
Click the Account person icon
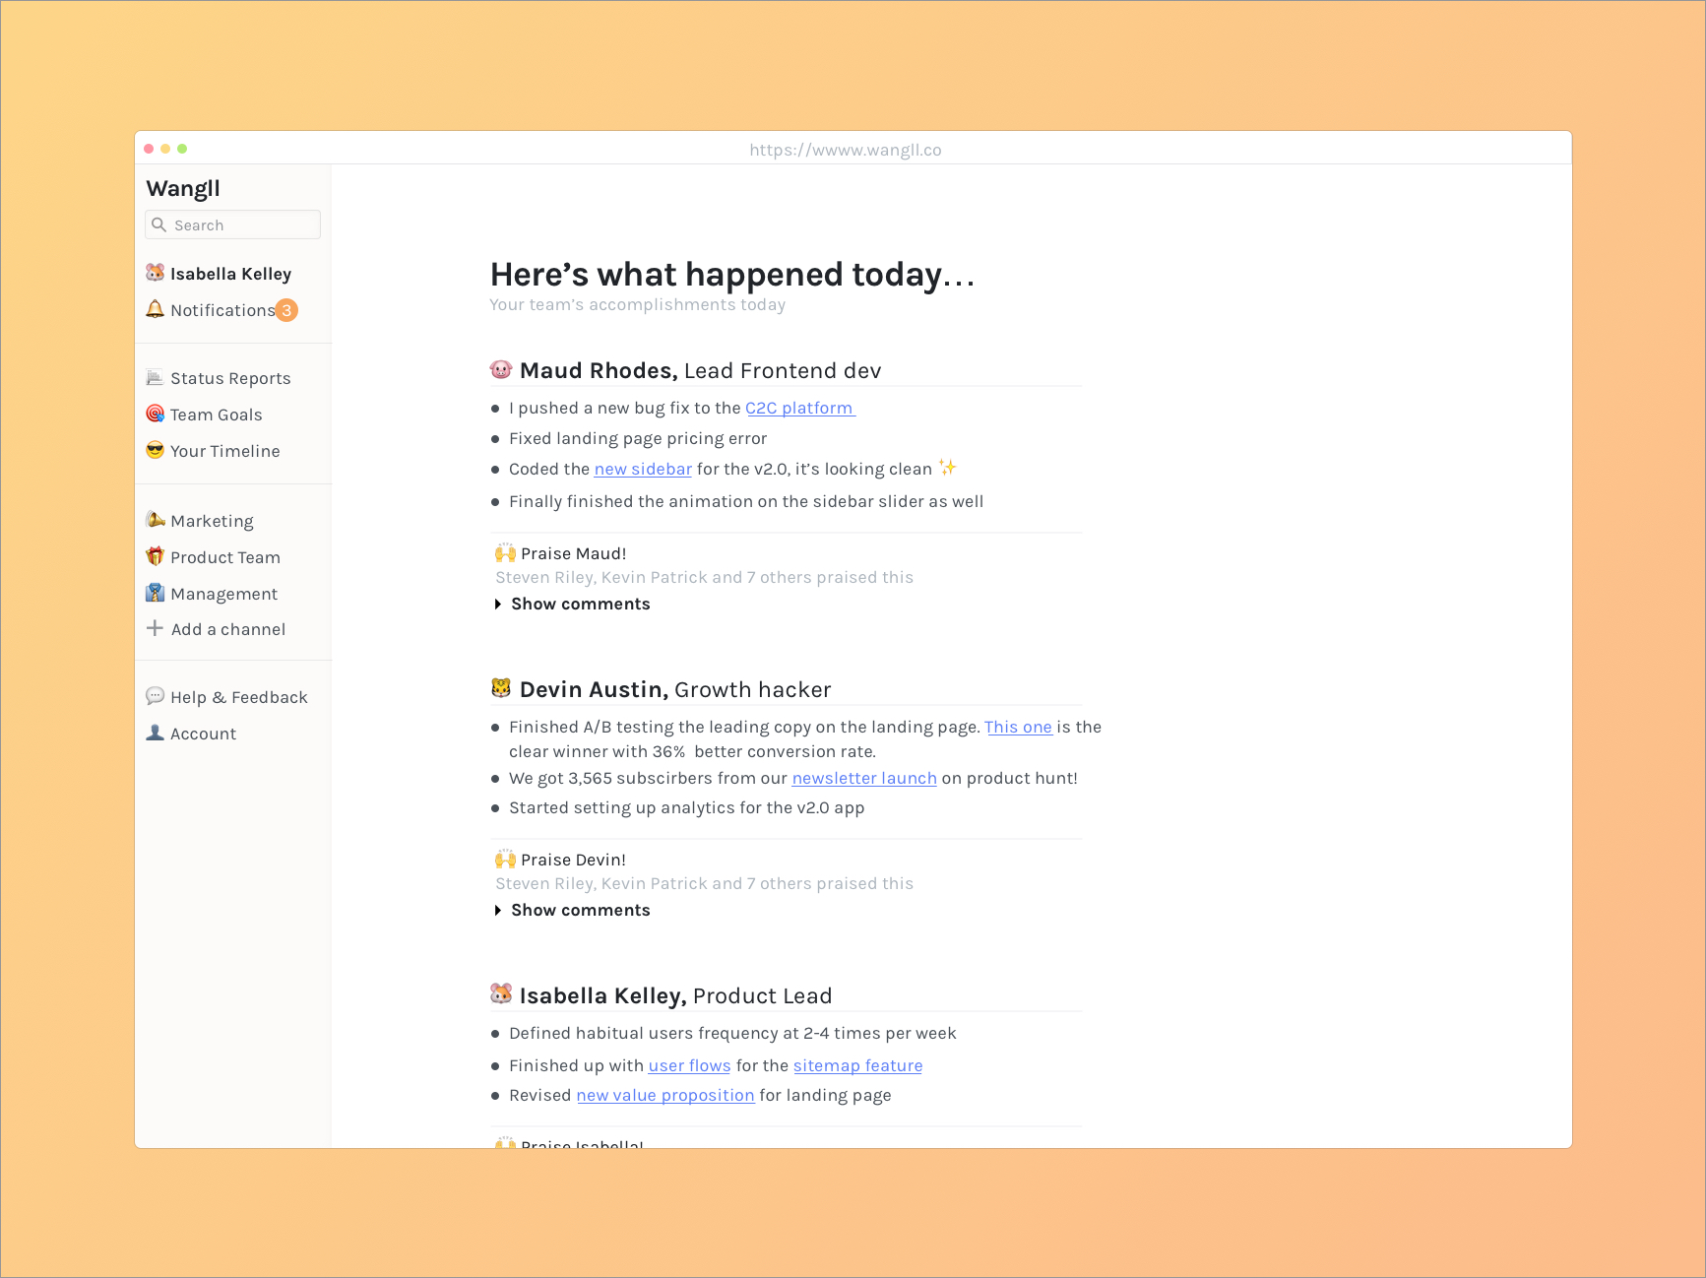click(x=155, y=733)
